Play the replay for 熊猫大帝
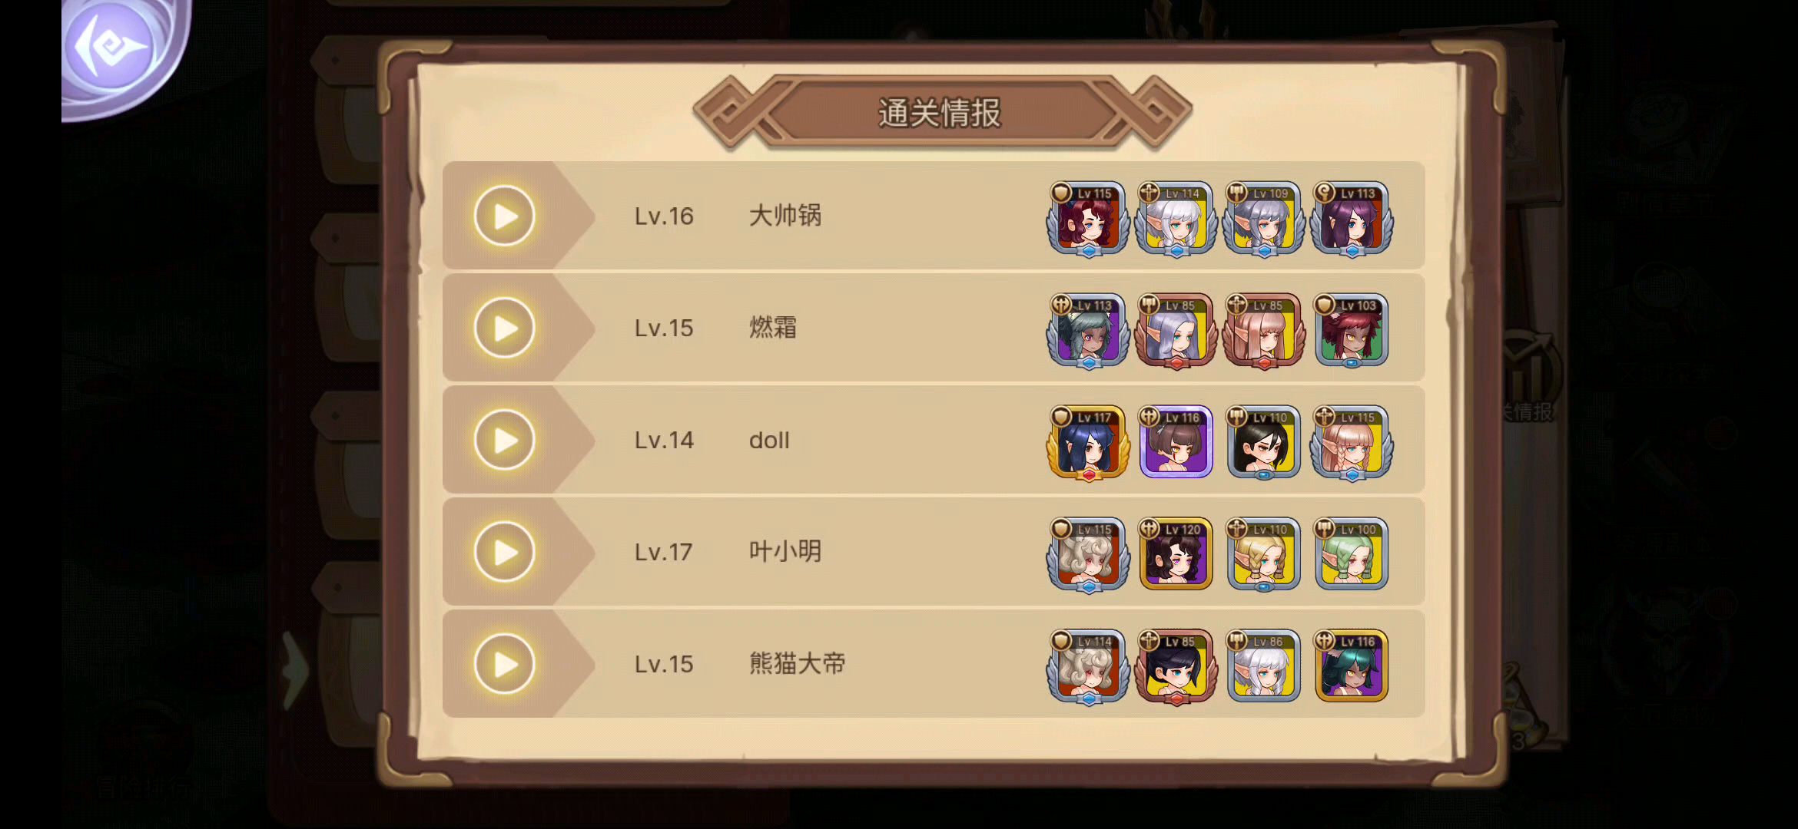The width and height of the screenshot is (1798, 829). pos(504,664)
